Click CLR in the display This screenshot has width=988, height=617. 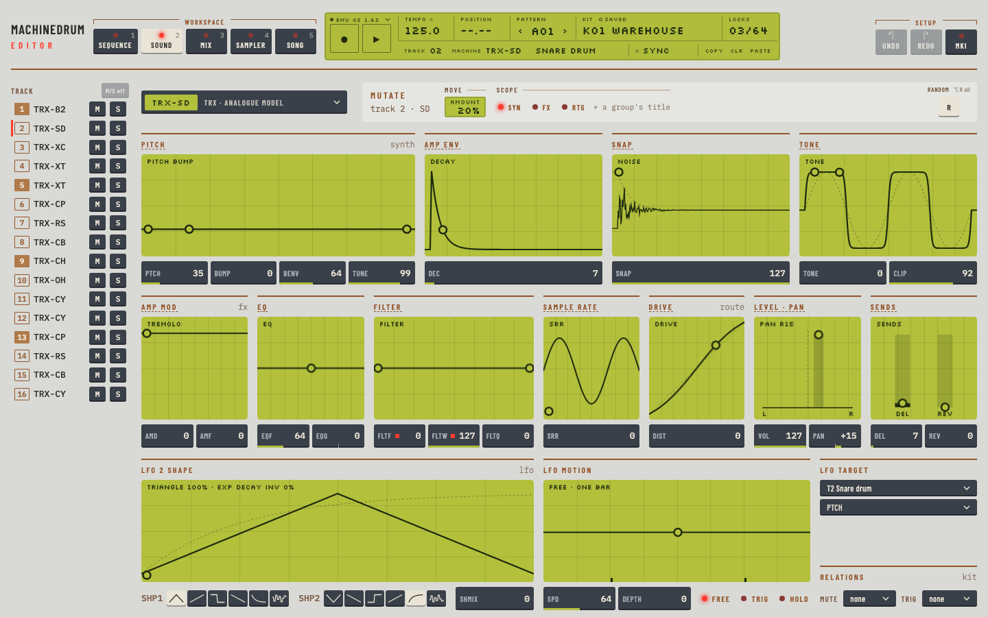[736, 51]
